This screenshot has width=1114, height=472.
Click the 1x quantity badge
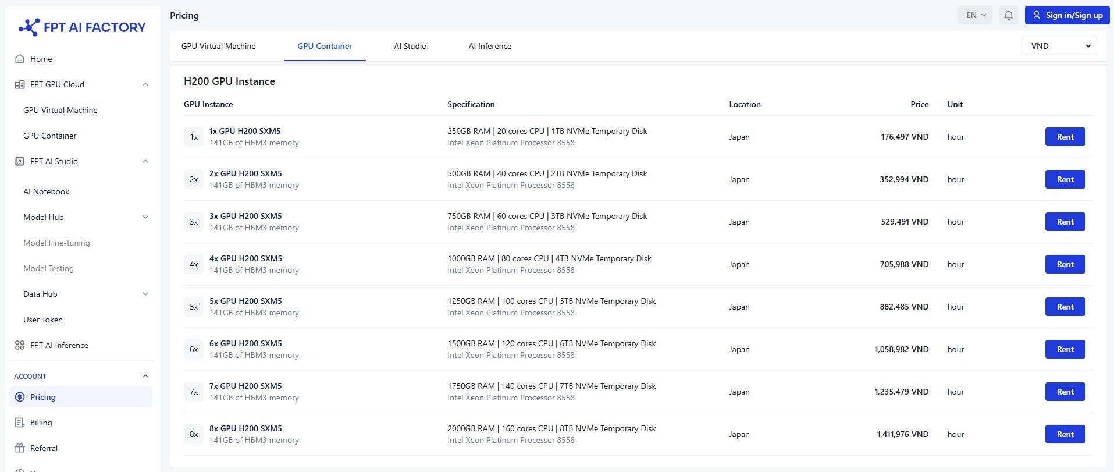coord(194,137)
